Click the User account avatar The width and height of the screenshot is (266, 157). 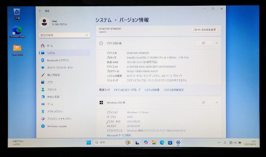pyautogui.click(x=44, y=22)
